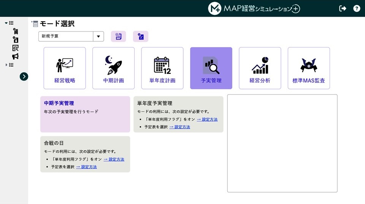Image resolution: width=365 pixels, height=204 pixels.
Task: Select the 予実管理 mode tile
Action: [211, 68]
